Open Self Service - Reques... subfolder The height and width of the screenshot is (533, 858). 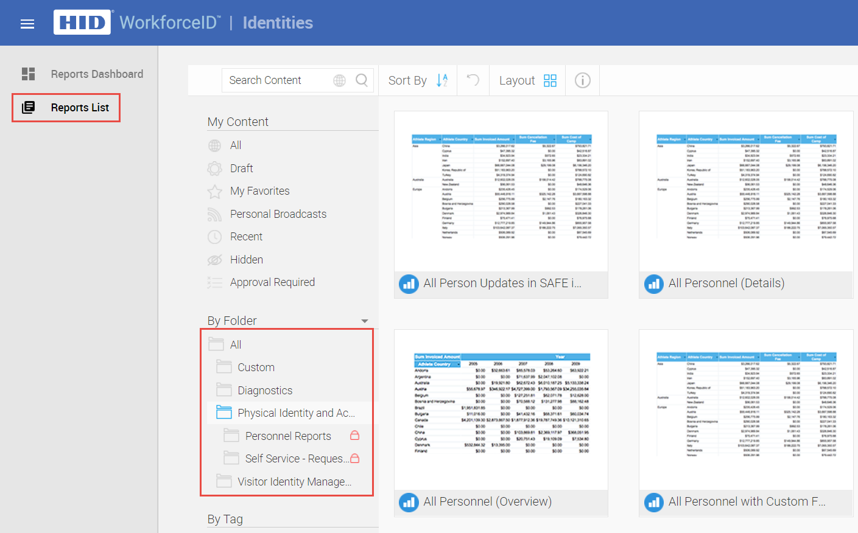(297, 459)
